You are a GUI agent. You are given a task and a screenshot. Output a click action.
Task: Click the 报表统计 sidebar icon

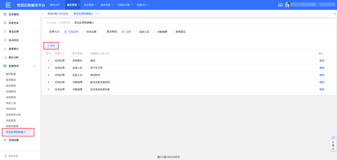[5, 48]
